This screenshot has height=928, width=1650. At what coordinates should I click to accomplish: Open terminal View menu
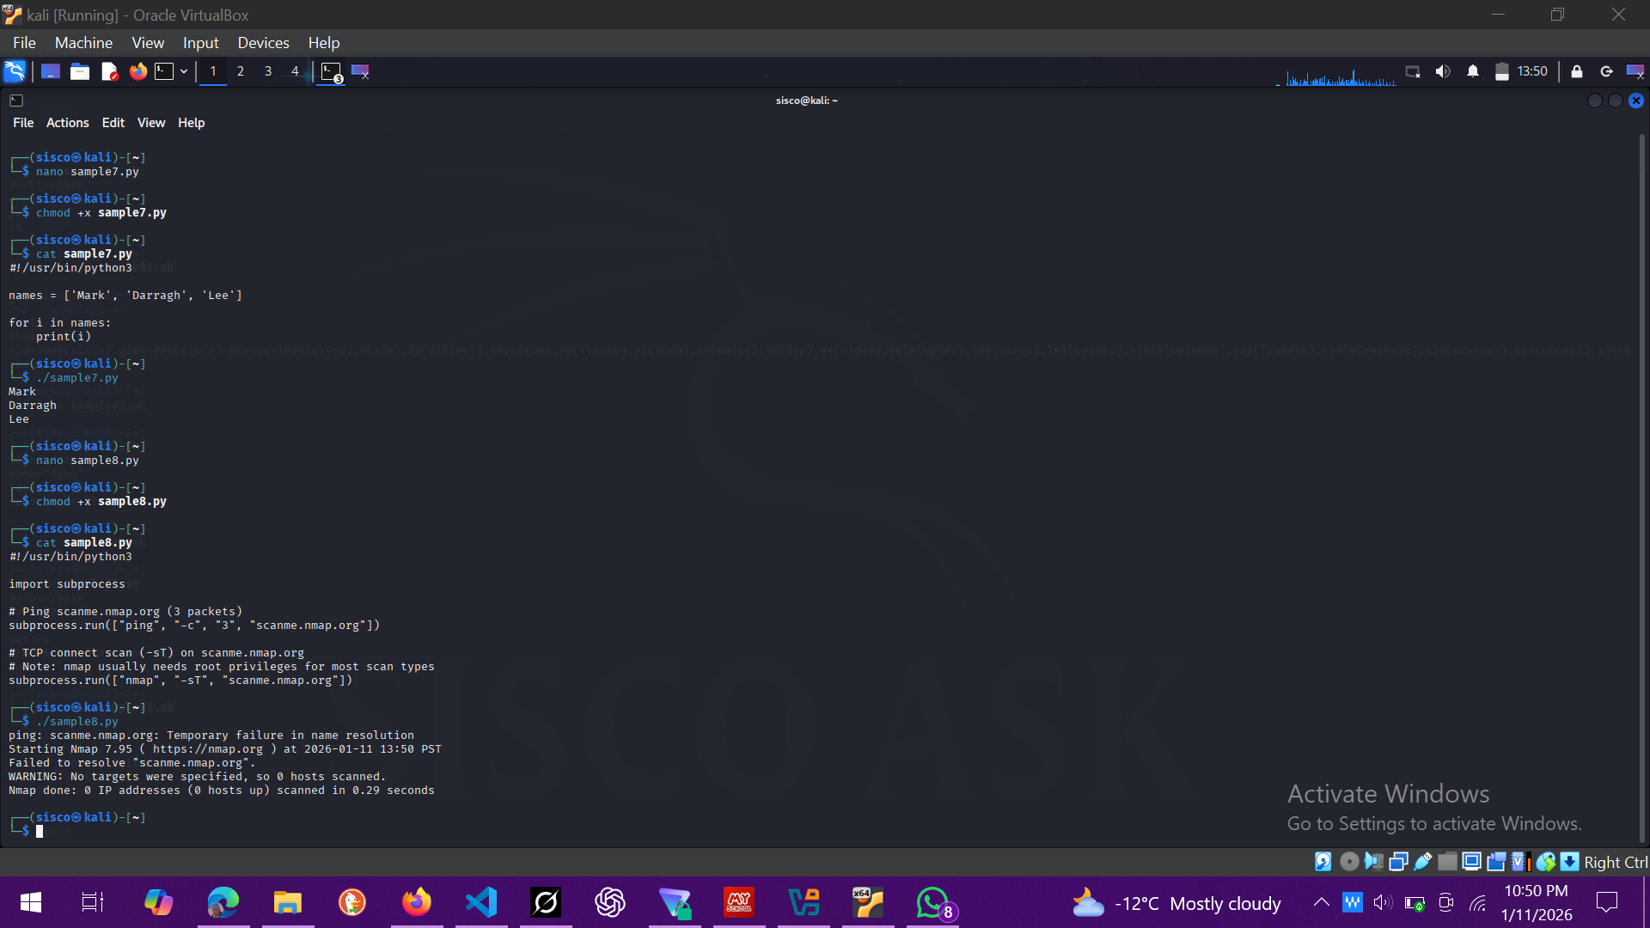151,123
